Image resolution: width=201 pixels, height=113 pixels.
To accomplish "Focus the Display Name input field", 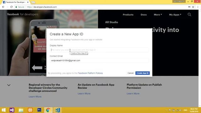I will tap(99, 50).
